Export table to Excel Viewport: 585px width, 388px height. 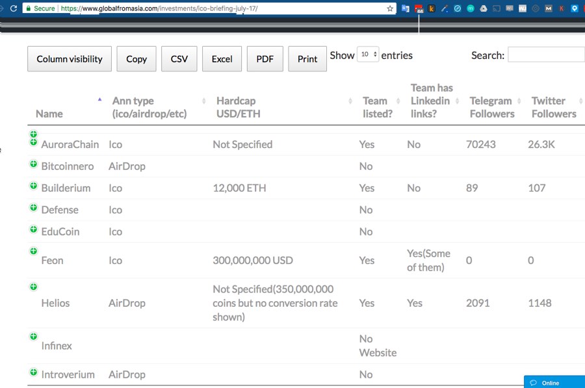[x=222, y=59]
